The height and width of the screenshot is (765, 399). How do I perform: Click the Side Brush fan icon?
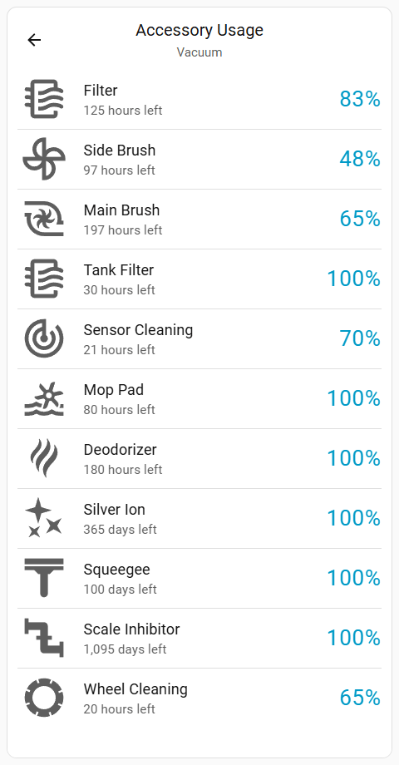pyautogui.click(x=44, y=159)
